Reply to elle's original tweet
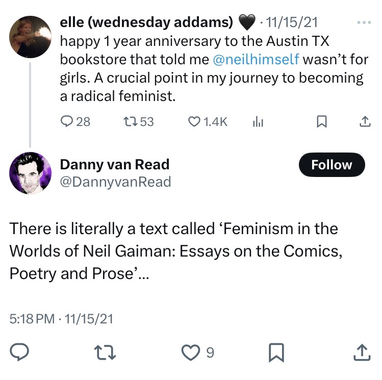Viewport: 382px width, 380px height. tap(68, 122)
